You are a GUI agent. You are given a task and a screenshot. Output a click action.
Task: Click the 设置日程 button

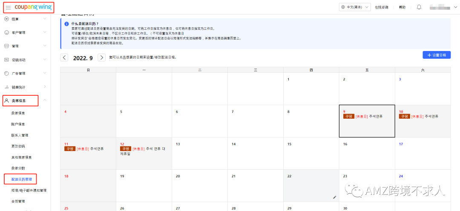[x=437, y=55]
